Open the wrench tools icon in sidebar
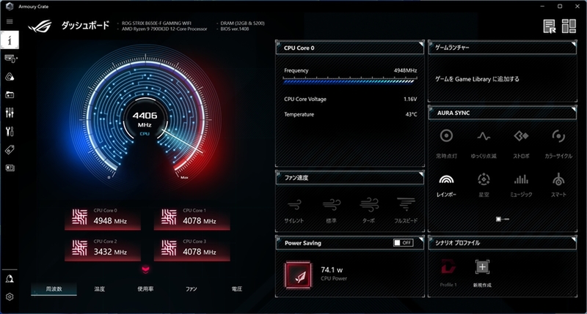 click(x=10, y=132)
